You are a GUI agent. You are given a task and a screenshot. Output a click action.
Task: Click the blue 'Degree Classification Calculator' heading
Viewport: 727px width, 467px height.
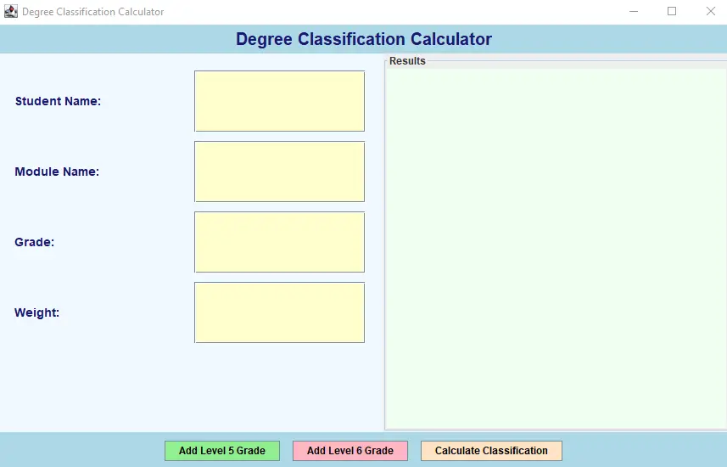pos(363,39)
